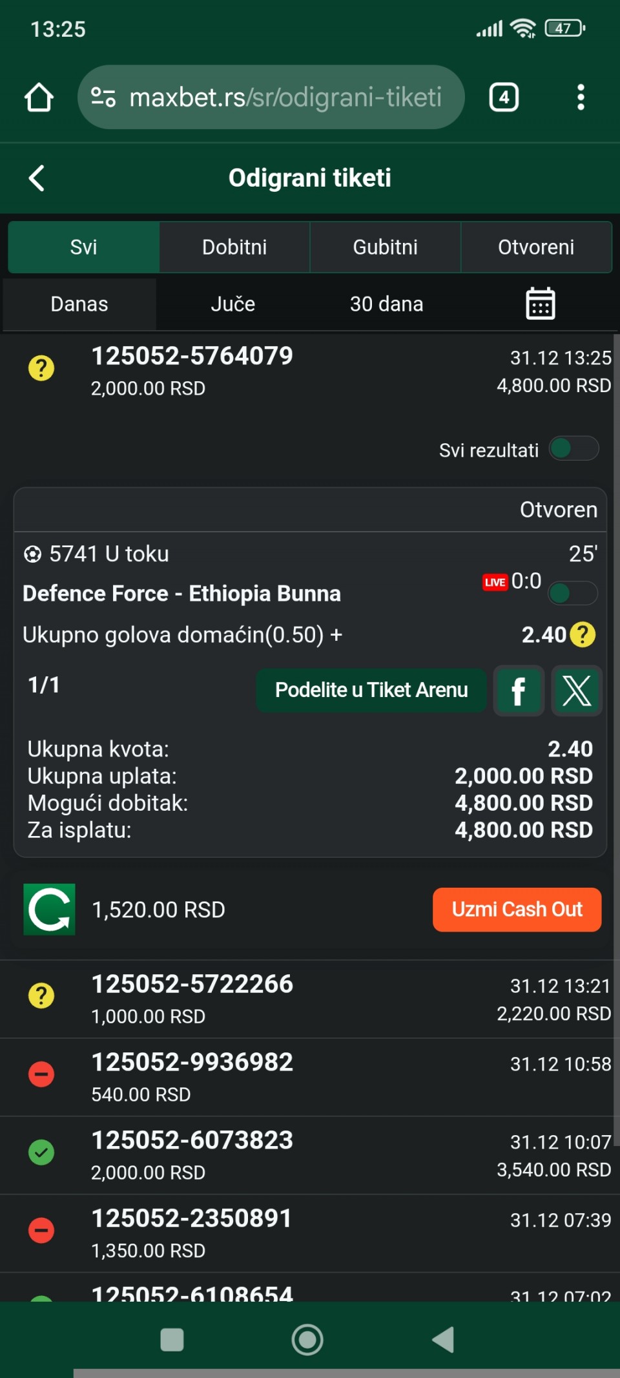Image resolution: width=620 pixels, height=1378 pixels.
Task: Tap the browser home icon
Action: [x=39, y=98]
